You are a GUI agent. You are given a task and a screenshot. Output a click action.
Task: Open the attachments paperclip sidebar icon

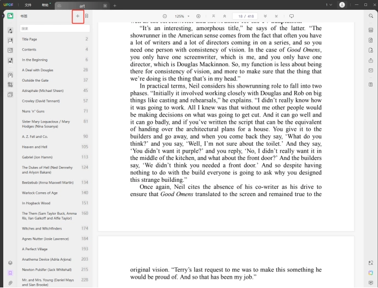click(x=10, y=283)
